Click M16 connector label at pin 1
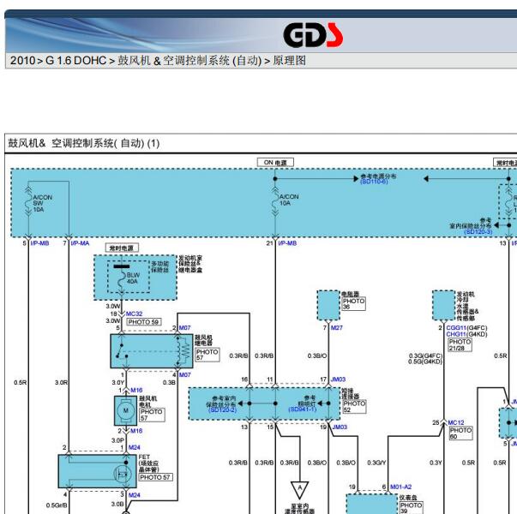This screenshot has width=517, height=514. [x=136, y=390]
